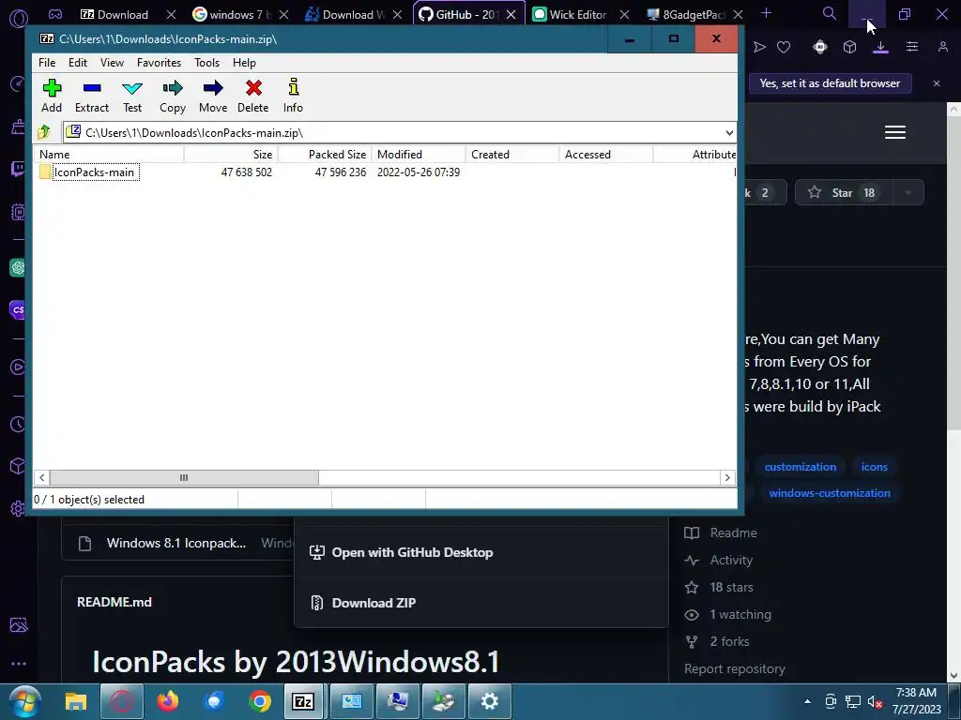The height and width of the screenshot is (720, 961).
Task: Open ChatGPT in the Opera sidebar
Action: click(x=19, y=267)
